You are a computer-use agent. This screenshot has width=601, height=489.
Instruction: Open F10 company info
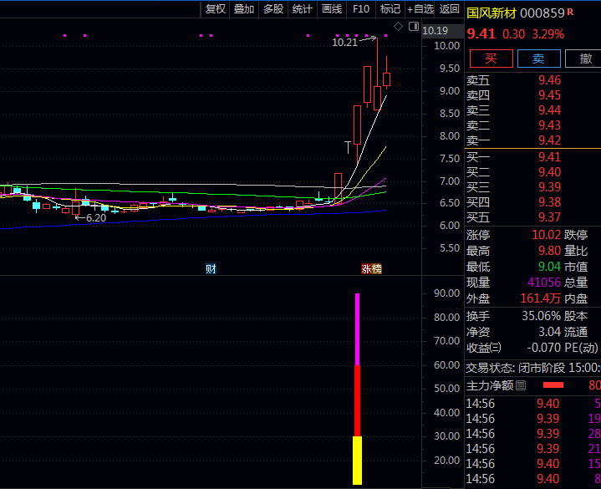click(360, 9)
